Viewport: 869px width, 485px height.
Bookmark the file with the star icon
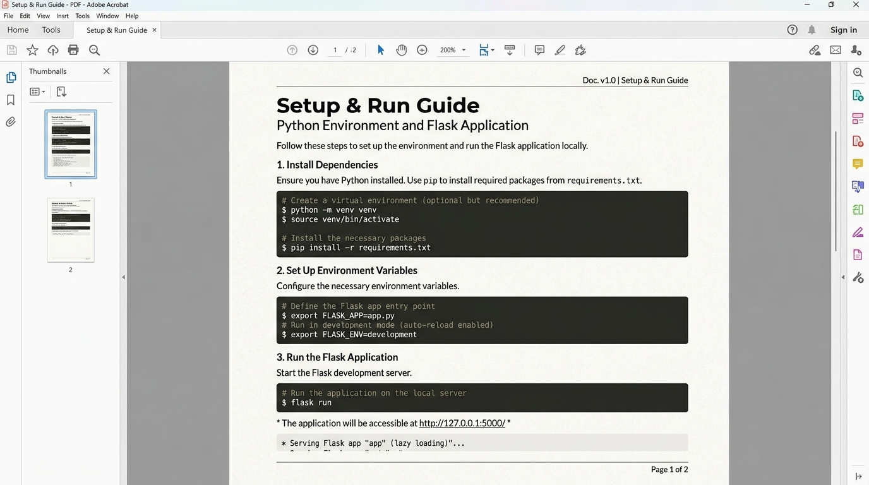click(x=32, y=50)
